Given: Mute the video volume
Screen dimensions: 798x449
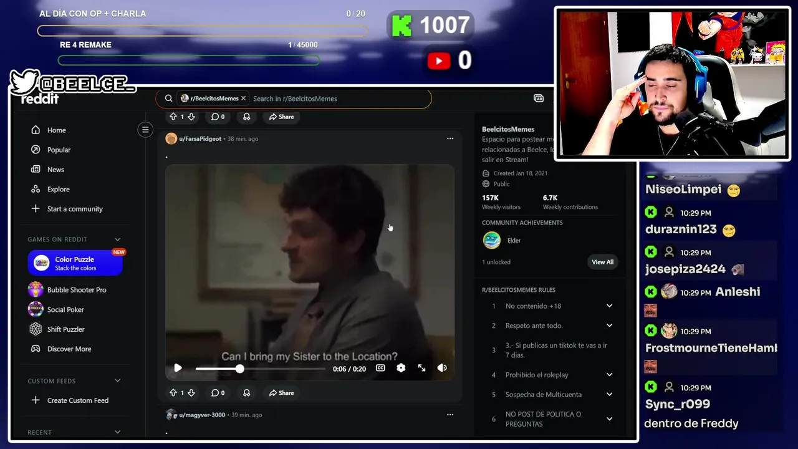Looking at the screenshot, I should point(442,368).
